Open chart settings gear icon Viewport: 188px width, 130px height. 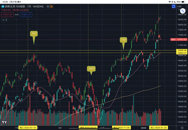point(182,128)
